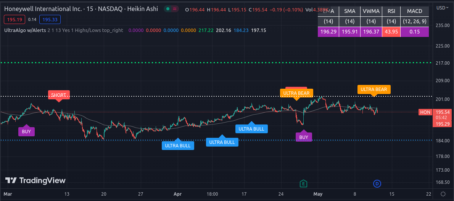Click the MACD table header cell

tap(415, 11)
